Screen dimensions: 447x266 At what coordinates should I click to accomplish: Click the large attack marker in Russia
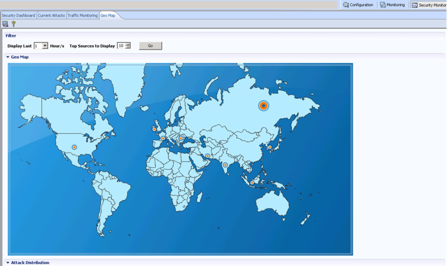tap(263, 106)
